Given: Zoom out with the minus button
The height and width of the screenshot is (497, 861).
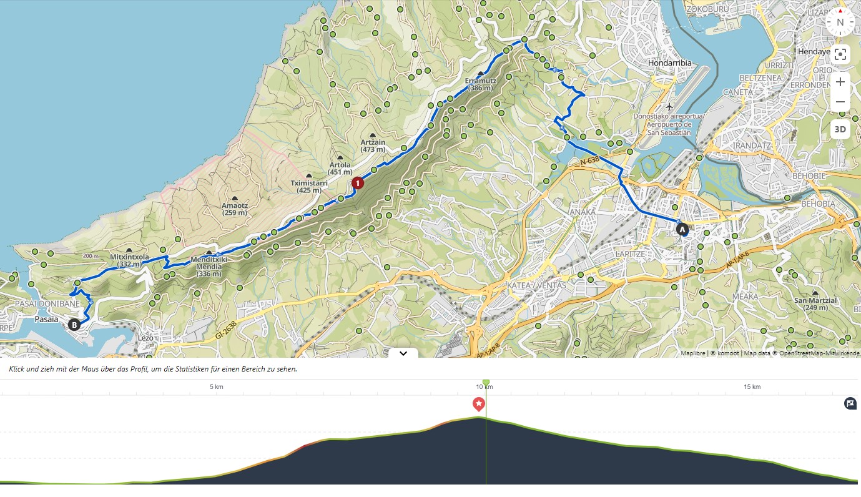Looking at the screenshot, I should point(840,102).
